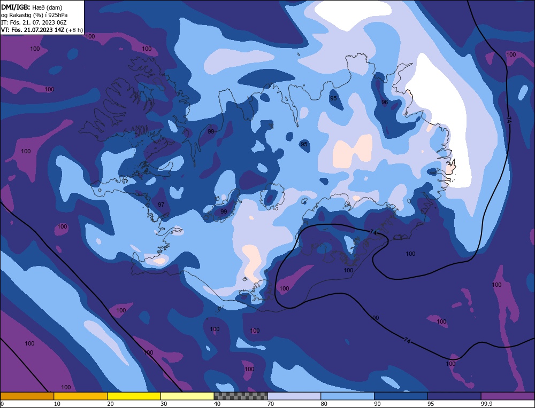The image size is (535, 408).
Task: Click the pale yellow 30–40 legend swatch
Action: [x=187, y=396]
